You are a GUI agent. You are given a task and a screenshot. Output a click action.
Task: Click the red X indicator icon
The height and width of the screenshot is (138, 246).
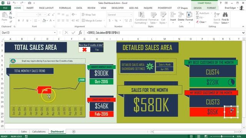(85, 49)
